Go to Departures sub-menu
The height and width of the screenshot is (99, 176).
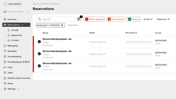17,35
